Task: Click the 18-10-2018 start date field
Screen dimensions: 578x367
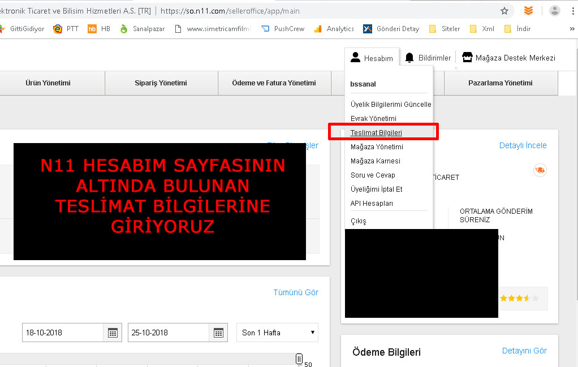Action: 62,333
